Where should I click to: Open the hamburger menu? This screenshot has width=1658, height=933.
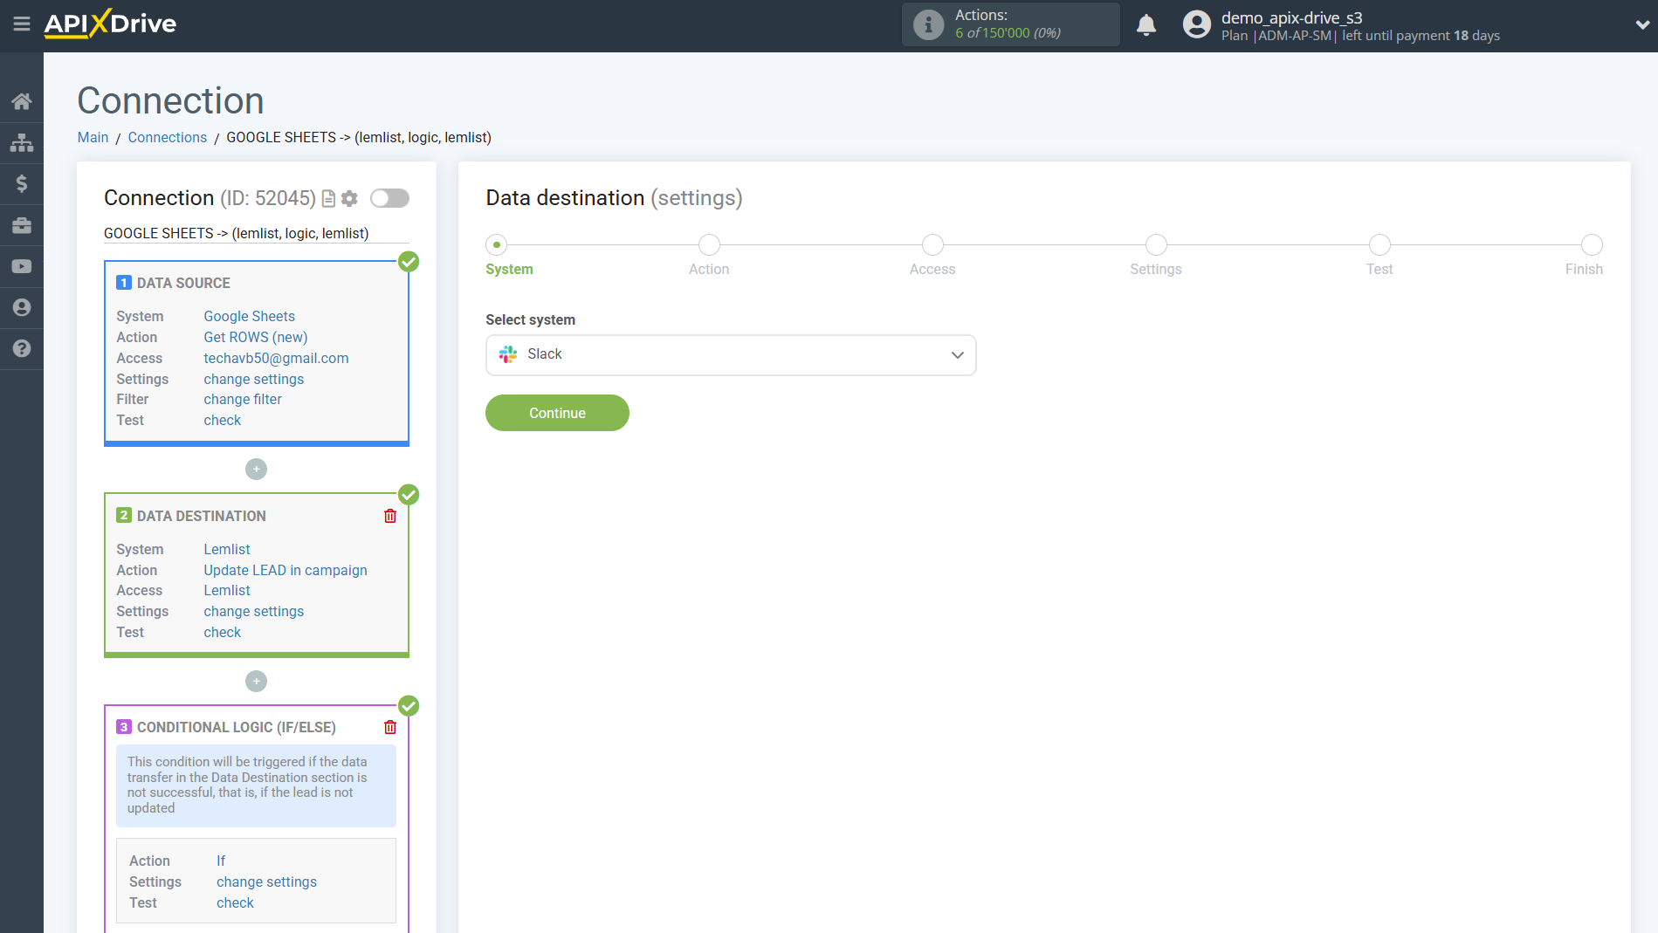point(22,24)
